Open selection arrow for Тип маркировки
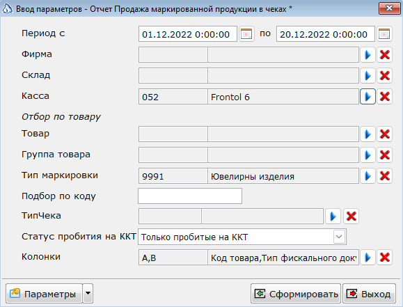 coord(368,176)
